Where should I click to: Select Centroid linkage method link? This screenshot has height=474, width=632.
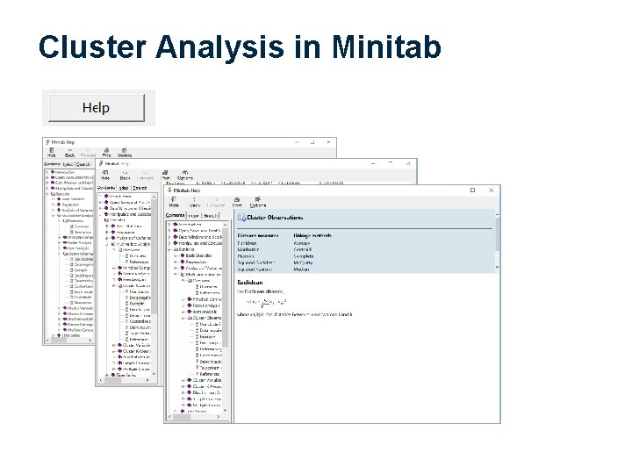tap(303, 249)
